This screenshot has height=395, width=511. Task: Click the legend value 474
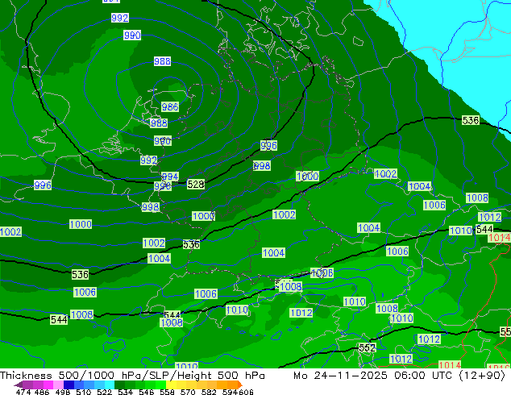(23, 392)
